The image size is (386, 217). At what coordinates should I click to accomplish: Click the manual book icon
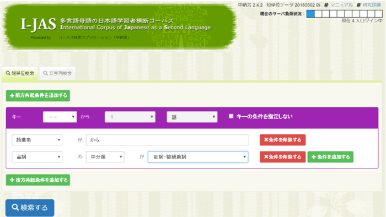(326, 5)
